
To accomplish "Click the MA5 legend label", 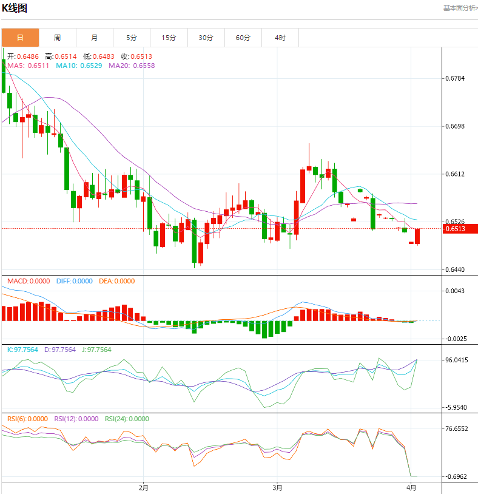I will tap(29, 65).
